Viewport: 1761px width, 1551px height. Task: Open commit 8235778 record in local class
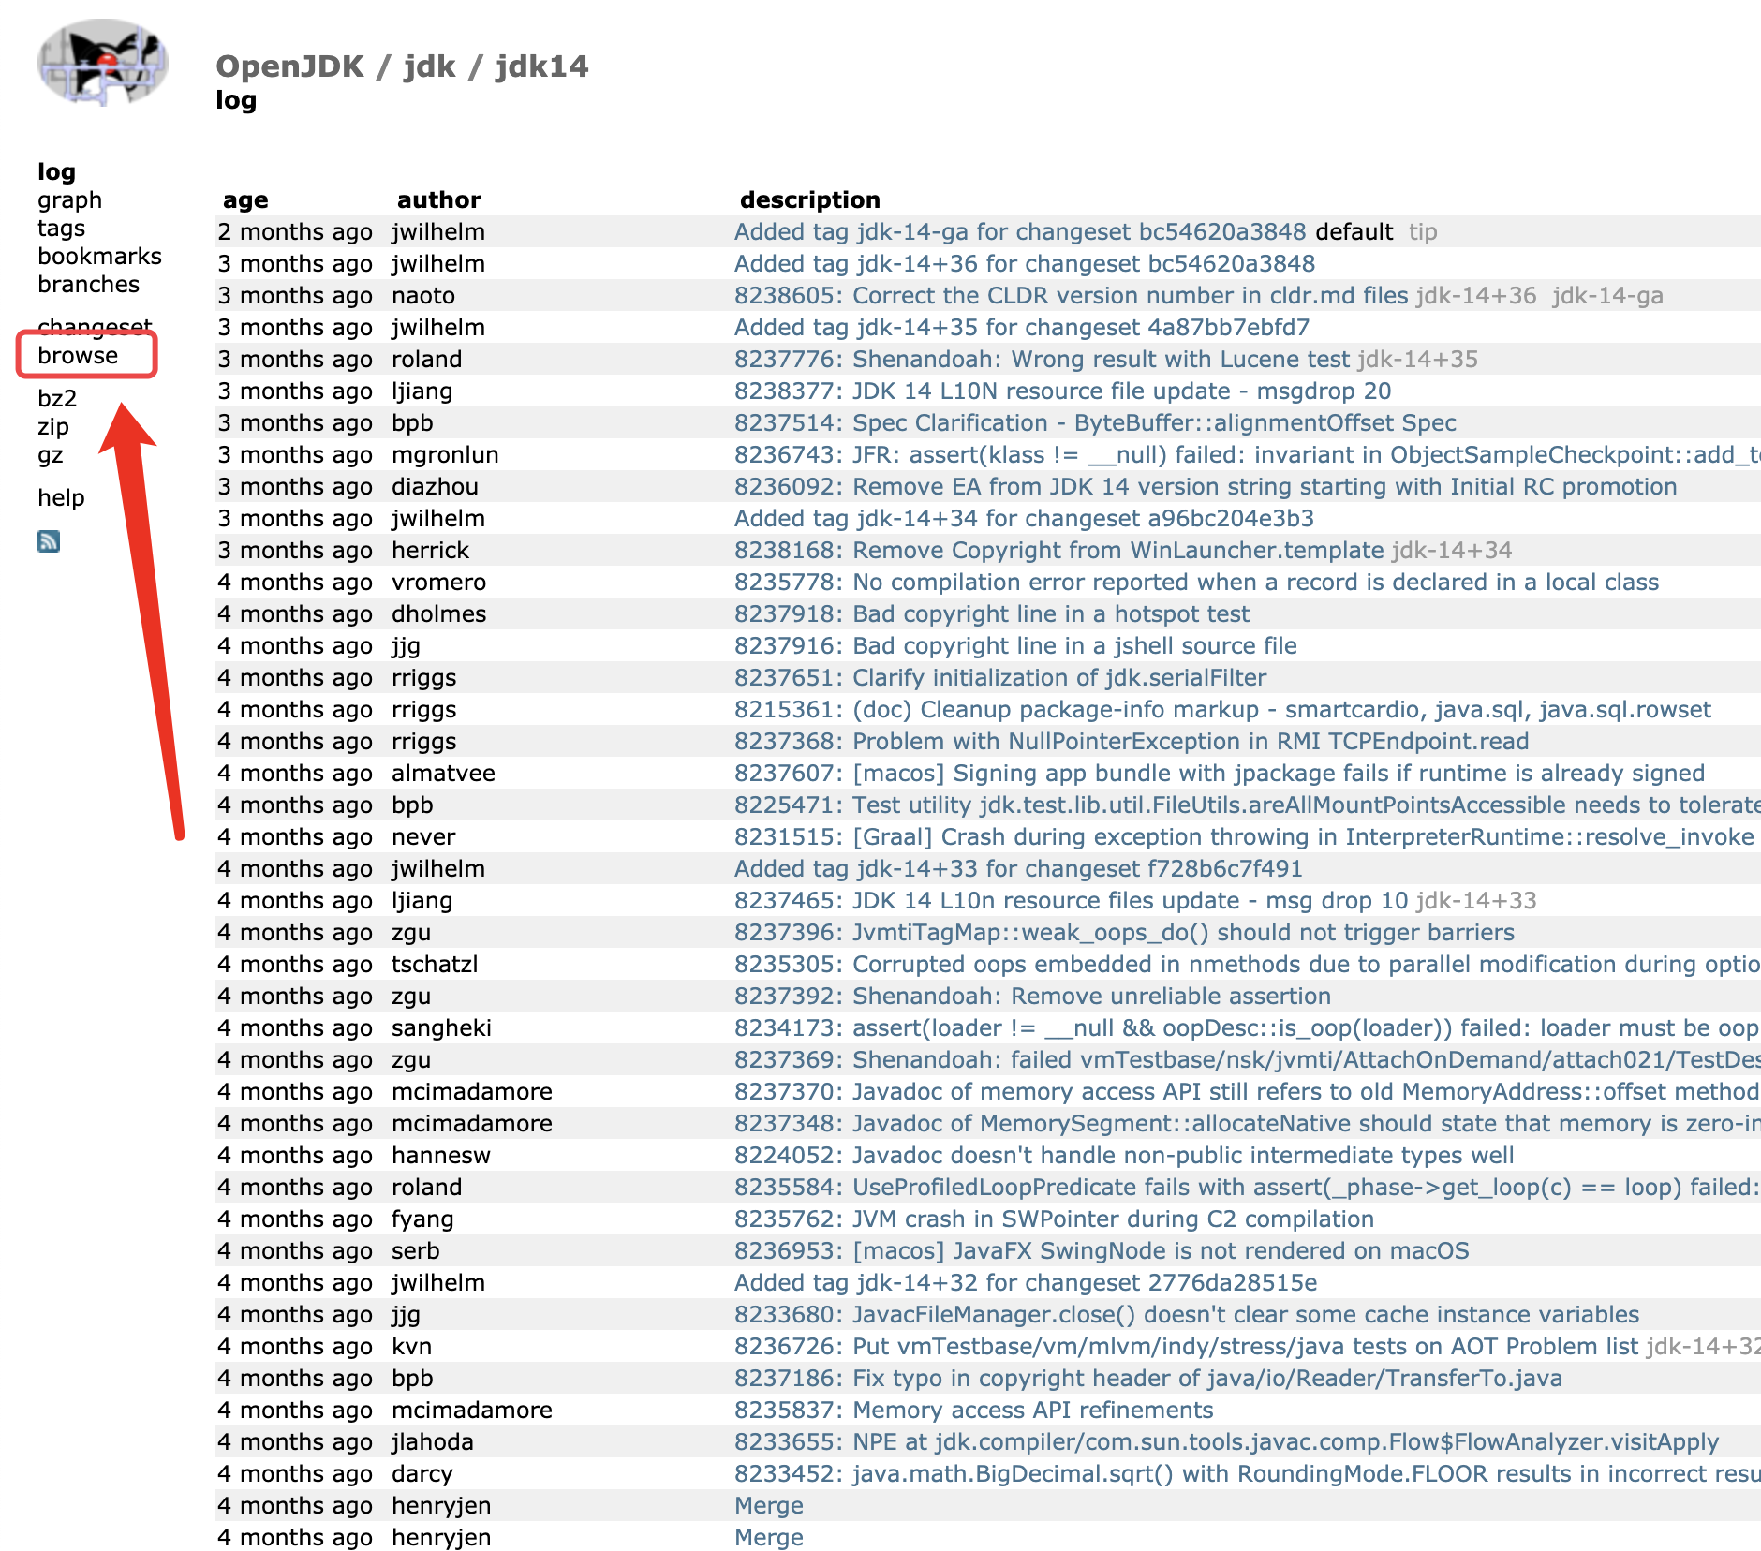point(1196,583)
